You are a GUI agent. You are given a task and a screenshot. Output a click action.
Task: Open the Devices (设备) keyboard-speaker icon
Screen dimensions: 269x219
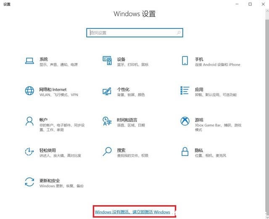107,61
